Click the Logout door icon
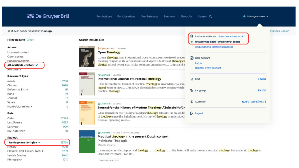This screenshot has height=168, width=299. (x=192, y=113)
